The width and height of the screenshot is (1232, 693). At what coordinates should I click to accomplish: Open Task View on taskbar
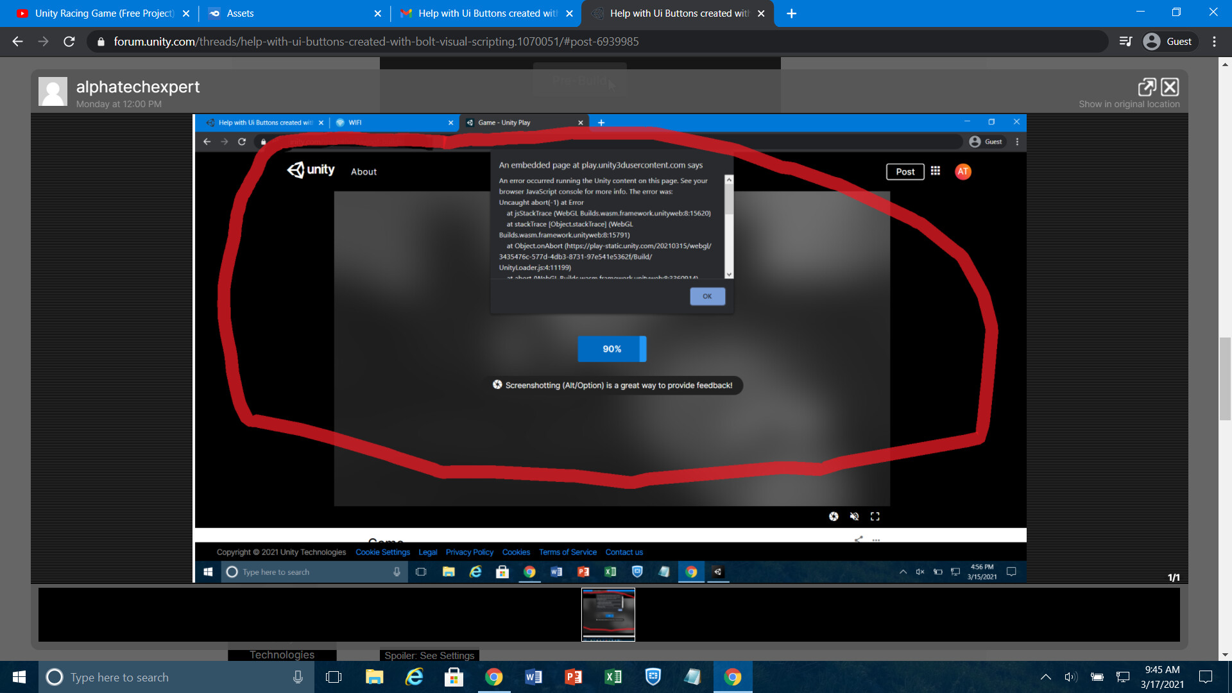click(x=334, y=677)
